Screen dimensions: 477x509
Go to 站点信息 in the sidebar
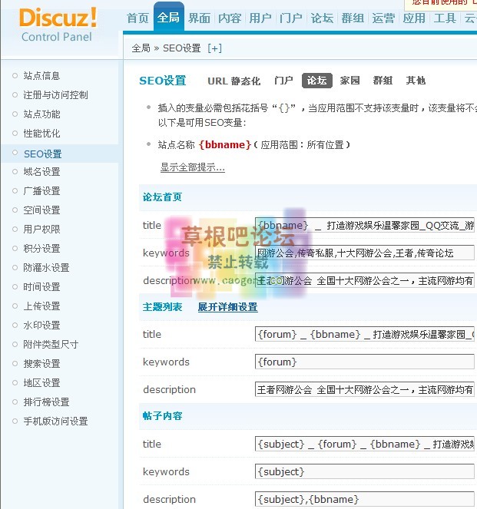coord(41,76)
